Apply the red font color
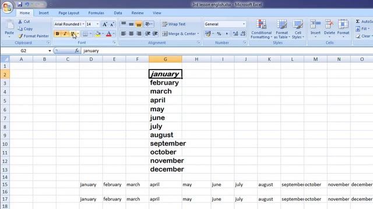 click(109, 34)
